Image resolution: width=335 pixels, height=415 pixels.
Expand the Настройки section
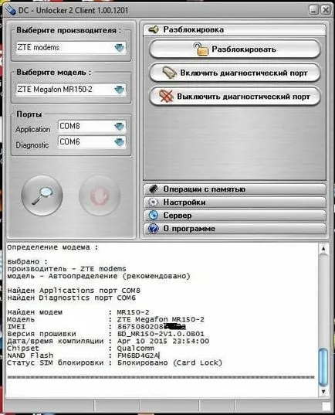click(x=235, y=202)
